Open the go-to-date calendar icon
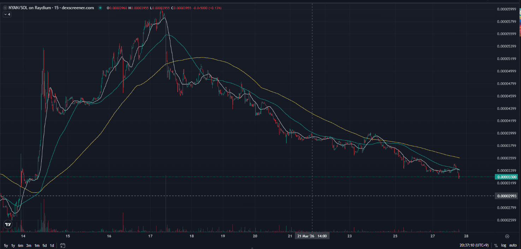 (x=63, y=245)
